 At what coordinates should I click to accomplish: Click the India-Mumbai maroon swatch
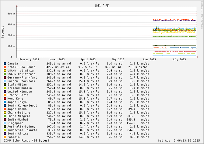click(5, 120)
